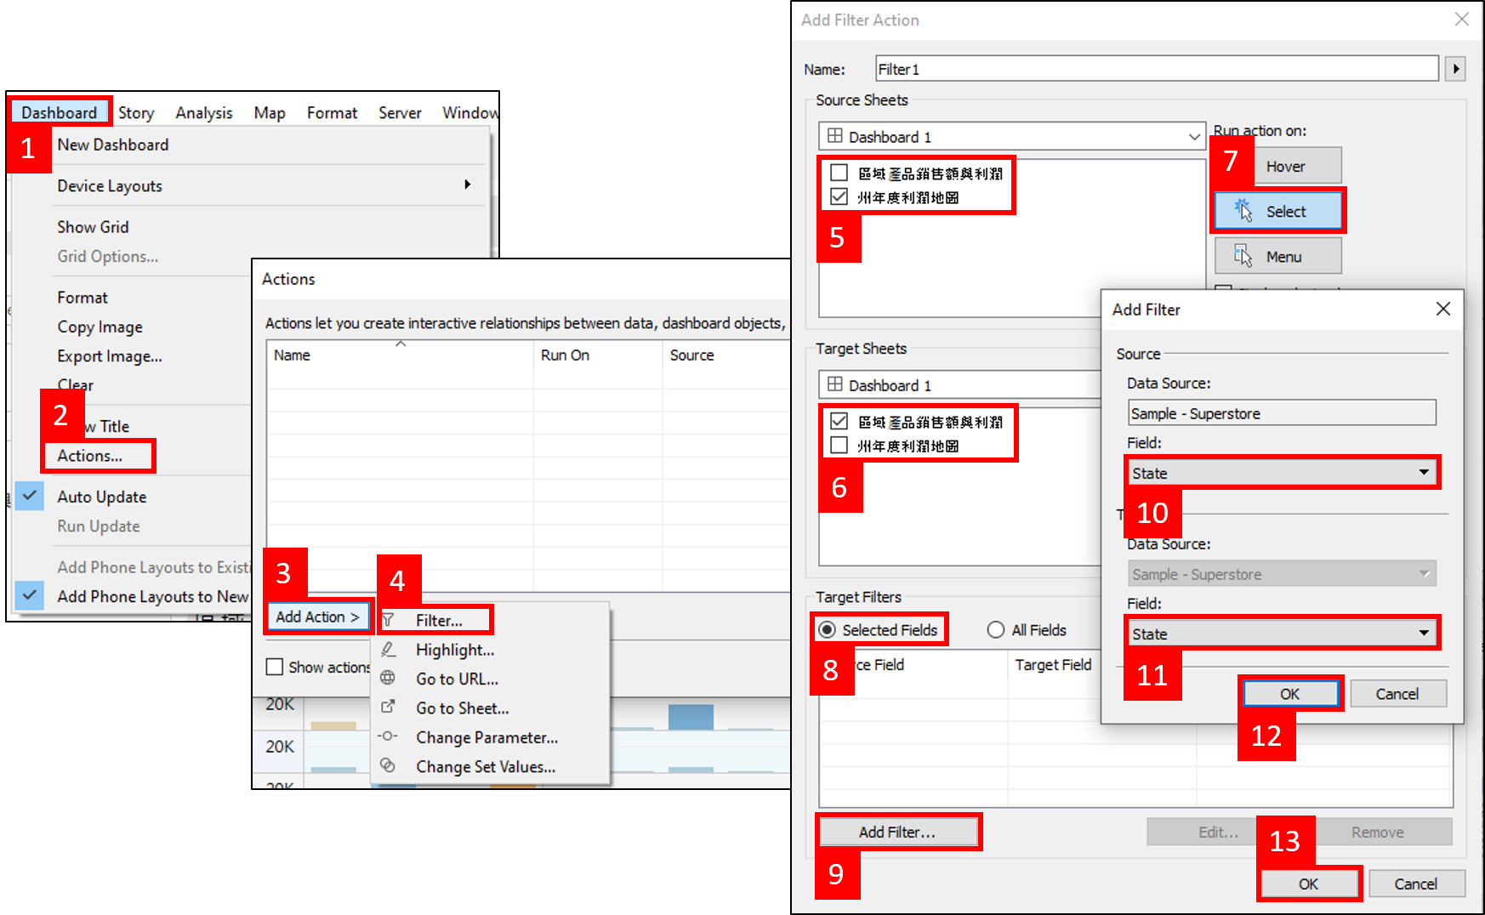This screenshot has width=1485, height=915.
Task: Click OK in the Add Filter dialog
Action: 1289,694
